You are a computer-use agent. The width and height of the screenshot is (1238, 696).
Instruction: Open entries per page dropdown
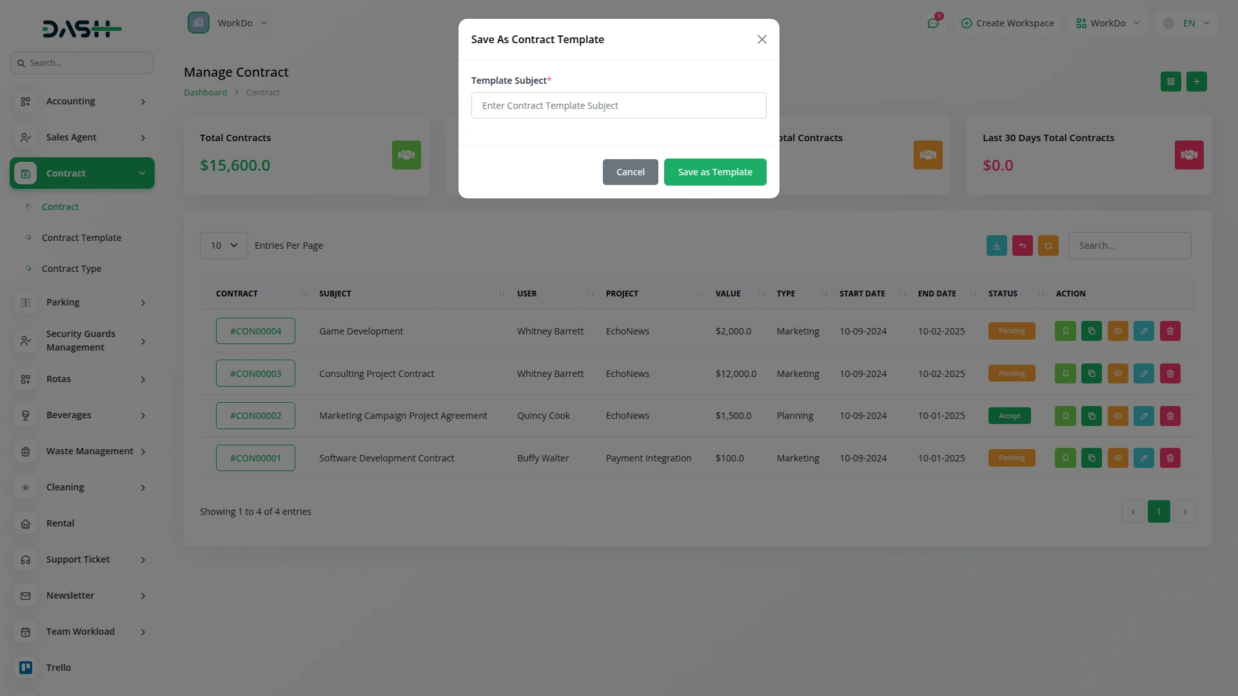pos(224,246)
